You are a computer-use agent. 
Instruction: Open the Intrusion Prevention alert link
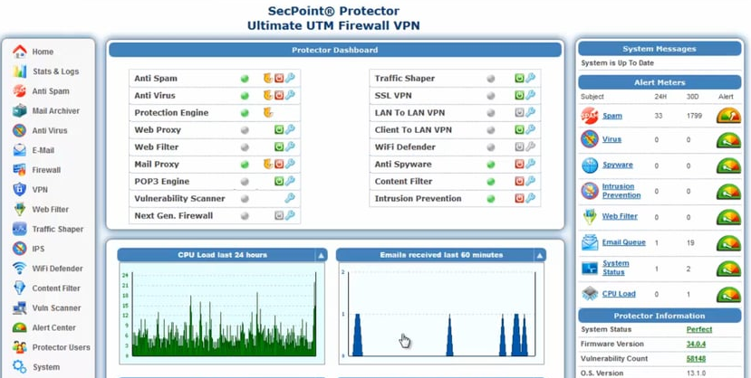[621, 191]
